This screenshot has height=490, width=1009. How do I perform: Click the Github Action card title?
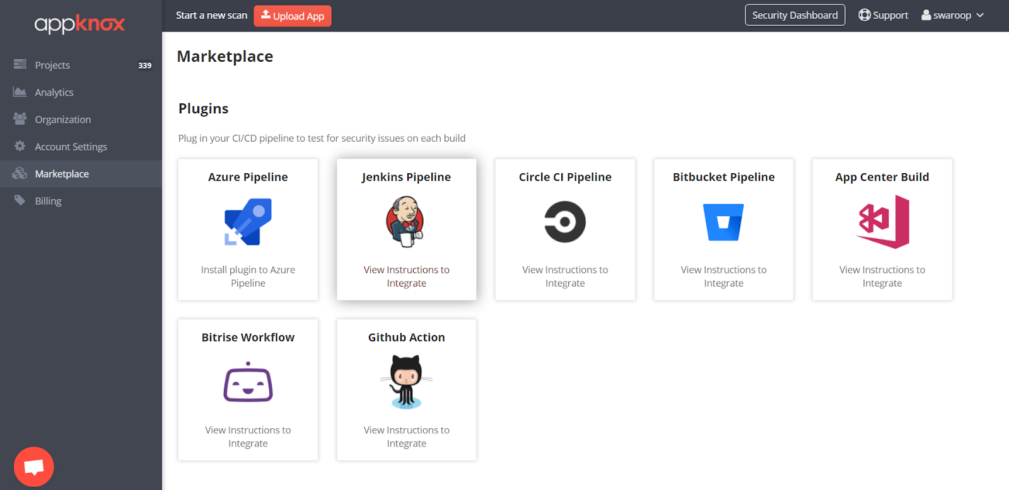[406, 337]
